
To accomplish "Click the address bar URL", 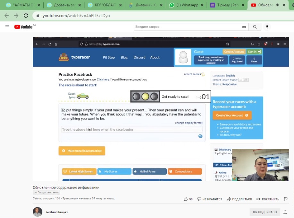I will (76, 16).
